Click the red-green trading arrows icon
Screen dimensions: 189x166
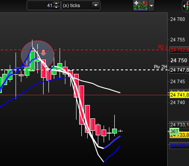tap(186, 6)
